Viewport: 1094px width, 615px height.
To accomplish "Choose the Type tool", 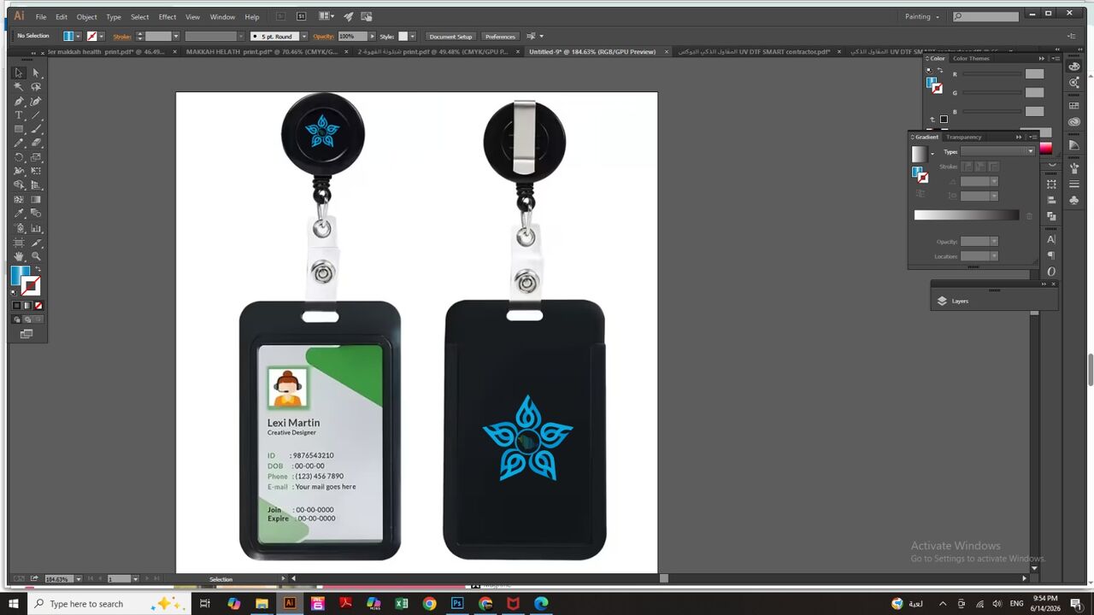I will click(x=19, y=114).
